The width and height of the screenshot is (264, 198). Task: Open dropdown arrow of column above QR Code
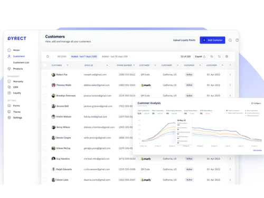click(155, 65)
